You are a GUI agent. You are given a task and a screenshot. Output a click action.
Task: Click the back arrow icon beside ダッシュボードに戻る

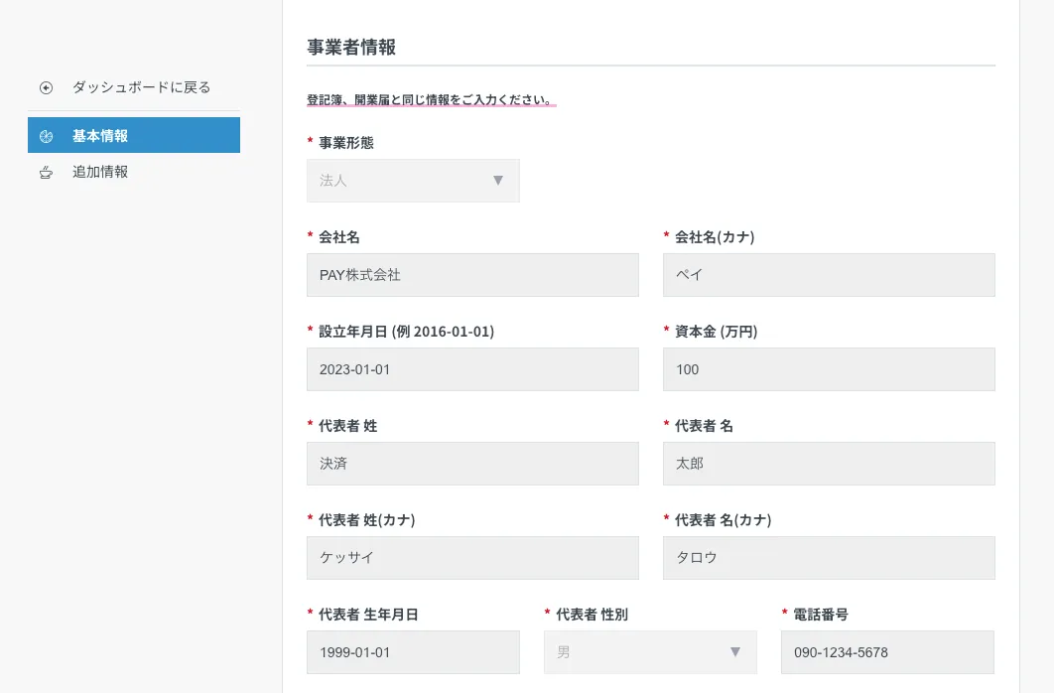[x=46, y=87]
